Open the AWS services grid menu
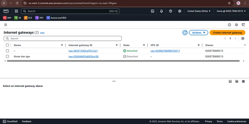 16,11
